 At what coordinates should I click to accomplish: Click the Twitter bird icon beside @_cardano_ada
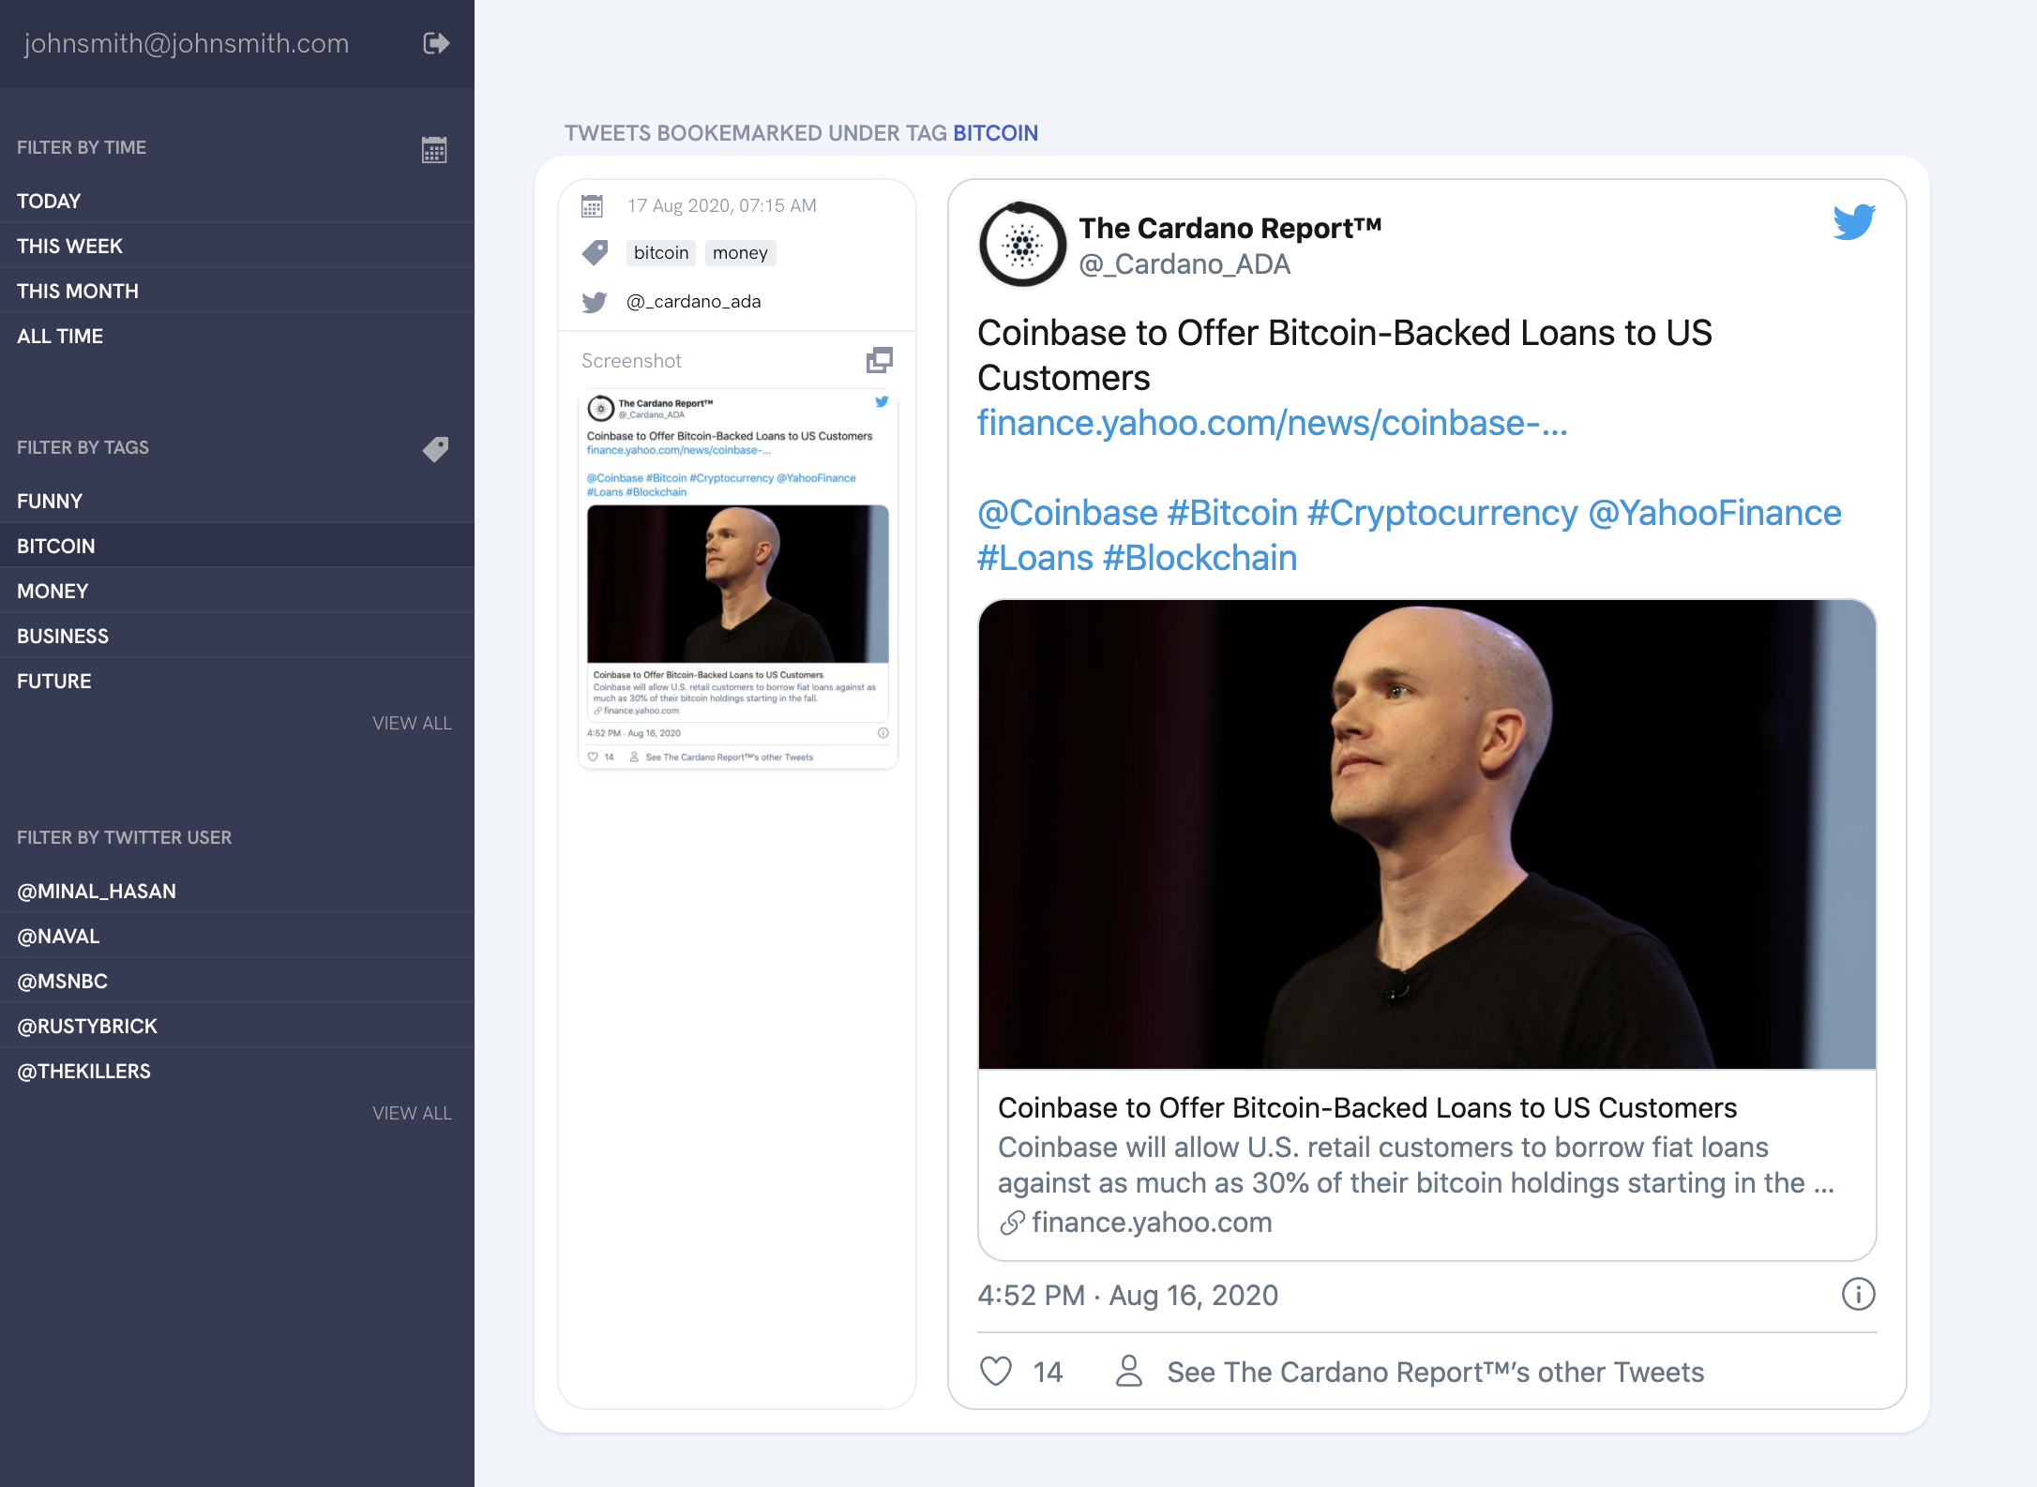[595, 302]
